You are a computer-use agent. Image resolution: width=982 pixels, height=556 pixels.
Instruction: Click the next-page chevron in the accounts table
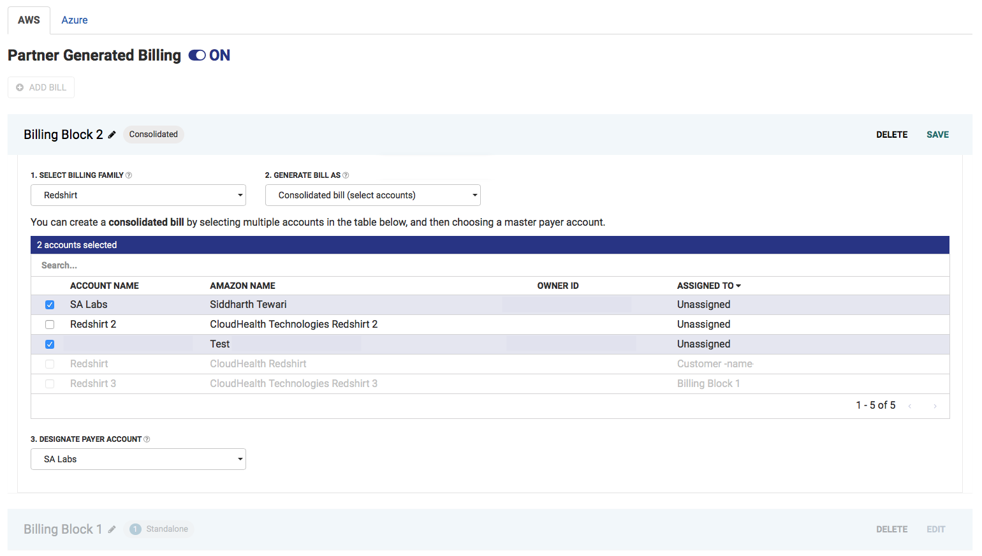coord(935,406)
